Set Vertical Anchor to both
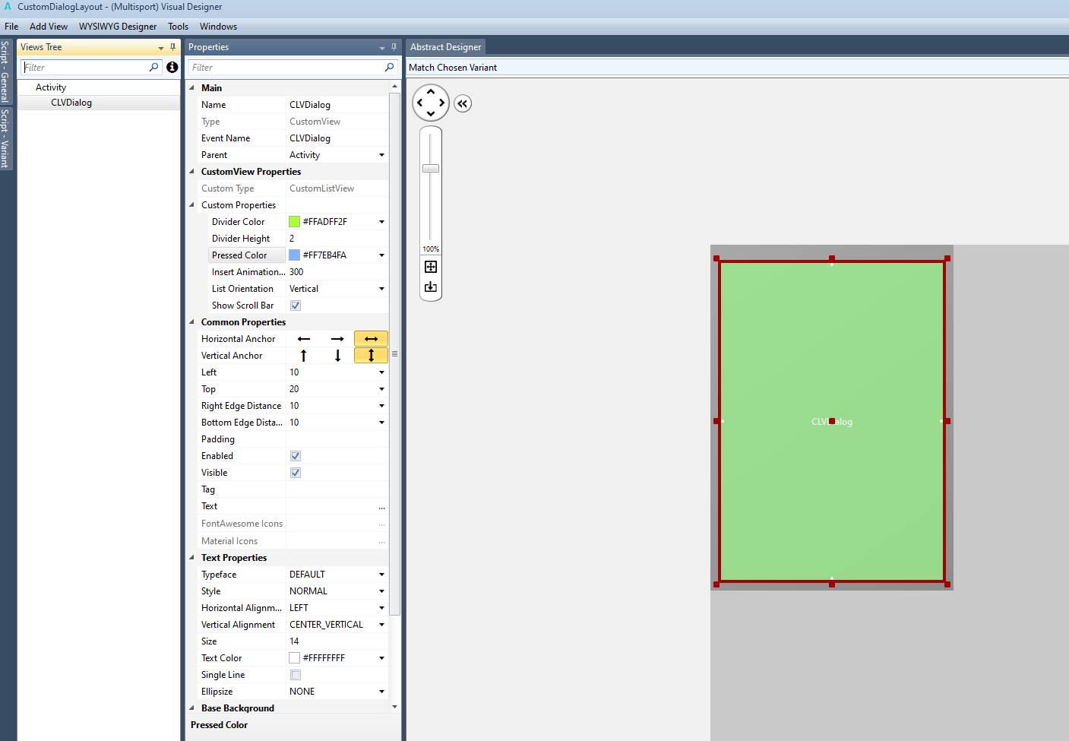The image size is (1069, 741). (x=371, y=356)
